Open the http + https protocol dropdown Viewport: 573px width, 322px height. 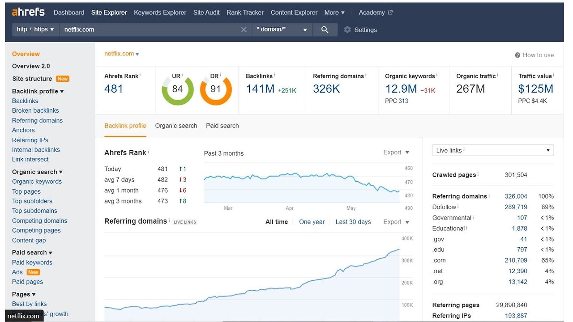click(x=35, y=30)
